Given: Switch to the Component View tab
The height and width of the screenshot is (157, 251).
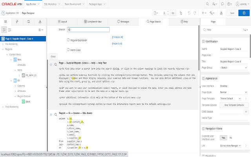Looking at the screenshot, I should tap(93, 22).
